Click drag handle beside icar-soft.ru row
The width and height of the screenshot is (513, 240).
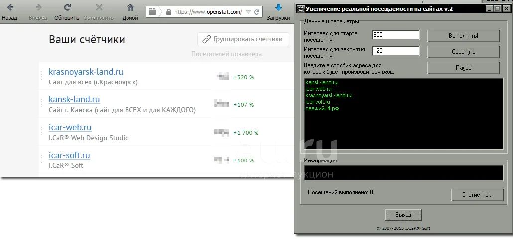point(41,159)
